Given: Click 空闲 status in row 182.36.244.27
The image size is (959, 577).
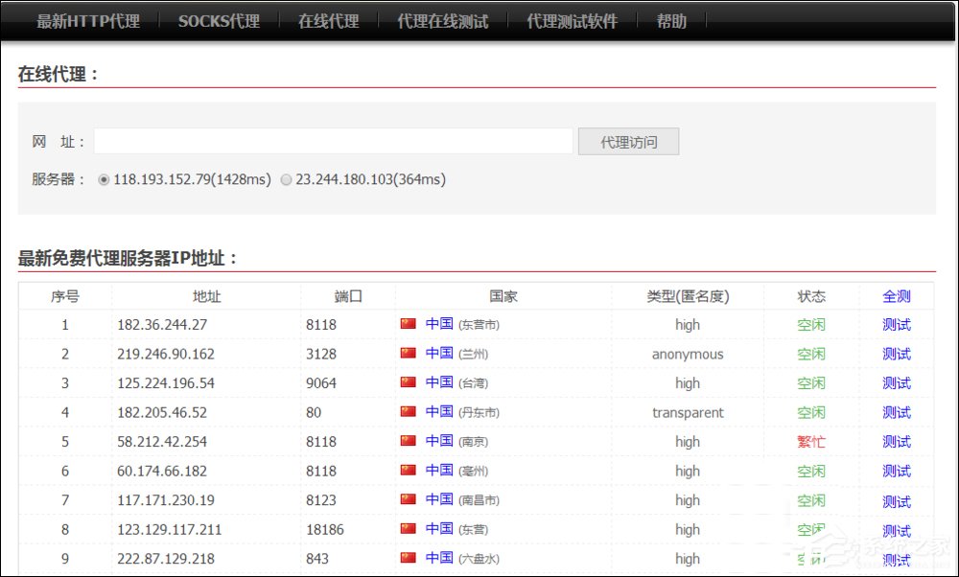Looking at the screenshot, I should tap(811, 325).
